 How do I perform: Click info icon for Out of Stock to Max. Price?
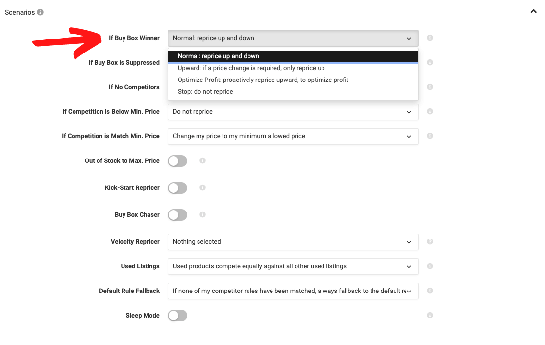[202, 160]
